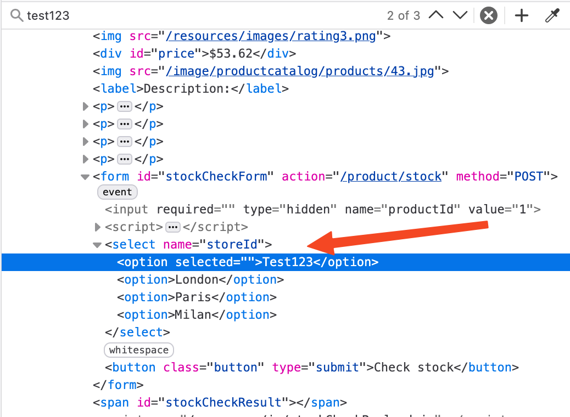Go to next search result
Screen dimensions: 570x417
coord(460,15)
